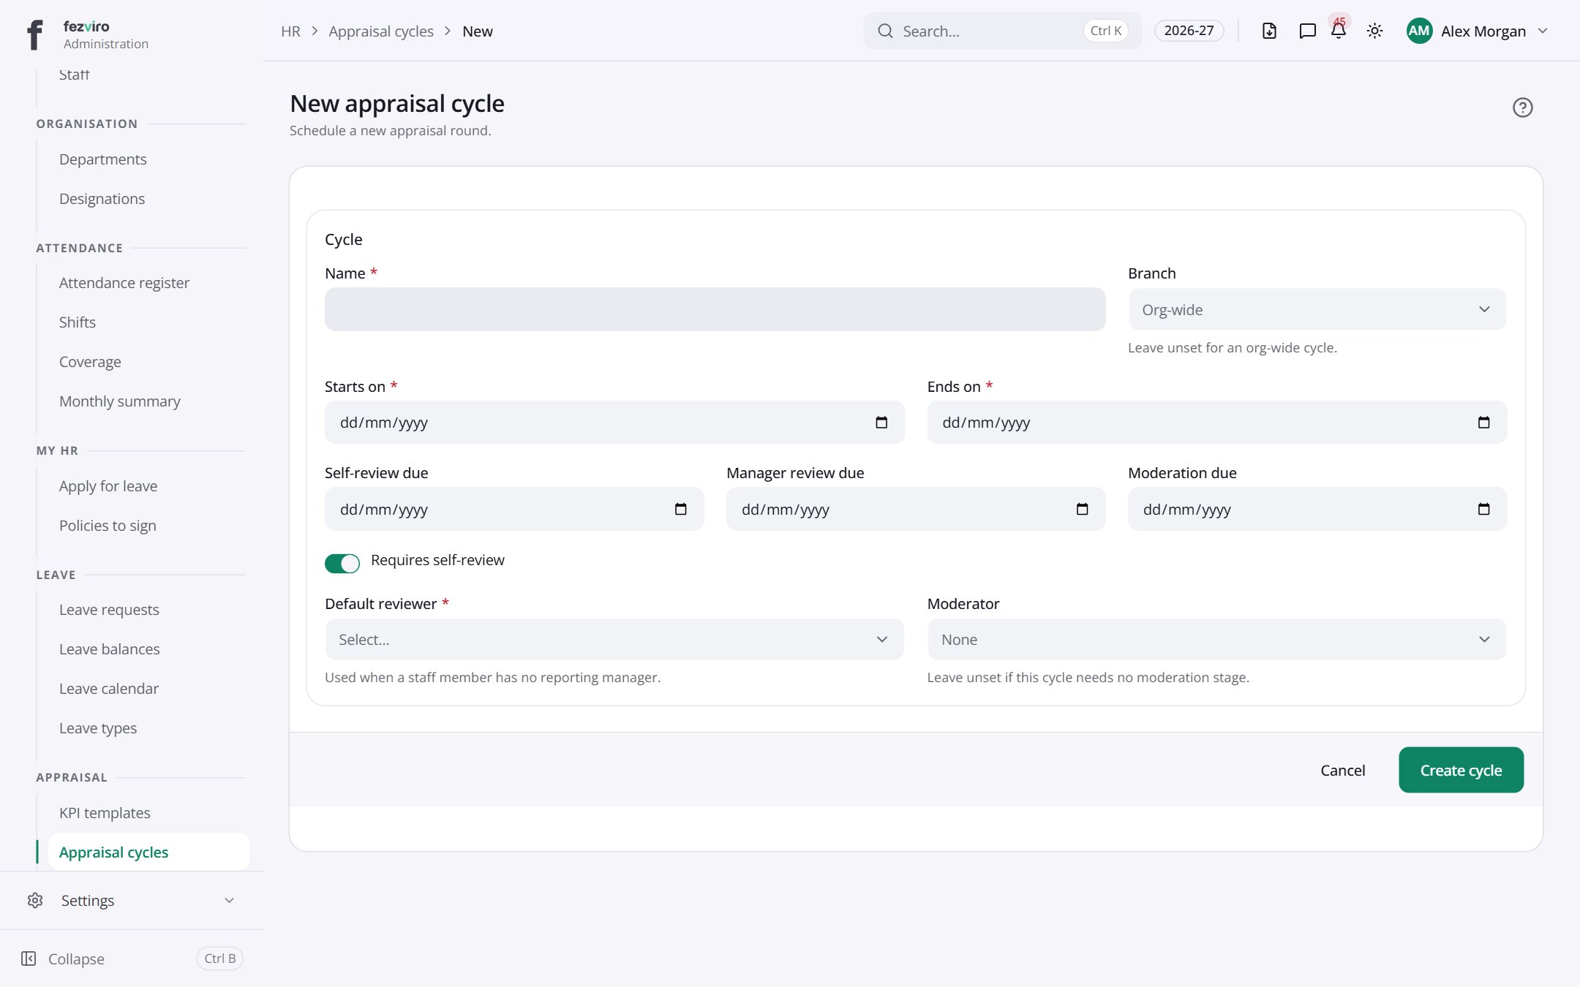Open calendar picker for Ends on
This screenshot has width=1580, height=987.
tap(1483, 423)
